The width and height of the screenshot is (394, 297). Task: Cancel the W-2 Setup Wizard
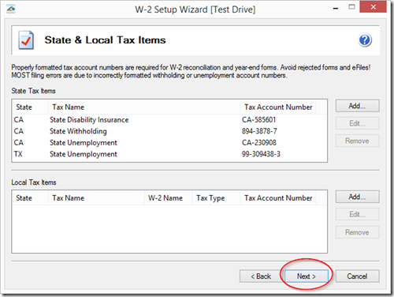click(357, 276)
